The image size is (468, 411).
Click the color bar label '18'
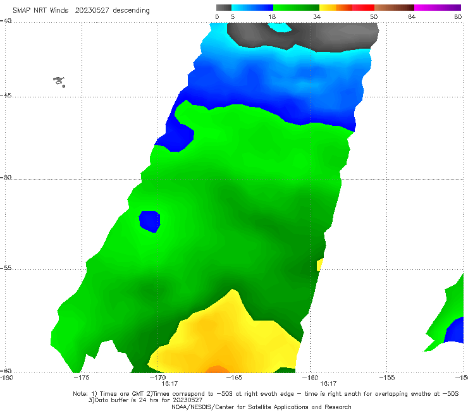[x=272, y=17]
